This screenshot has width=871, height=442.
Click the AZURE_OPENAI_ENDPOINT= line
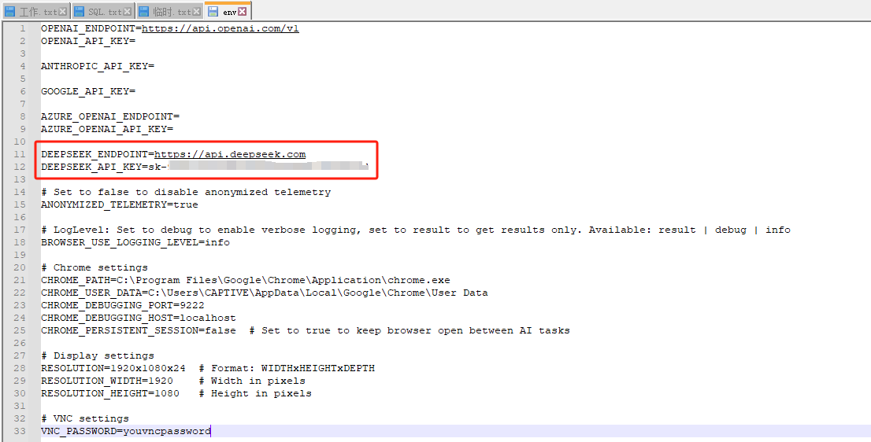pos(110,116)
